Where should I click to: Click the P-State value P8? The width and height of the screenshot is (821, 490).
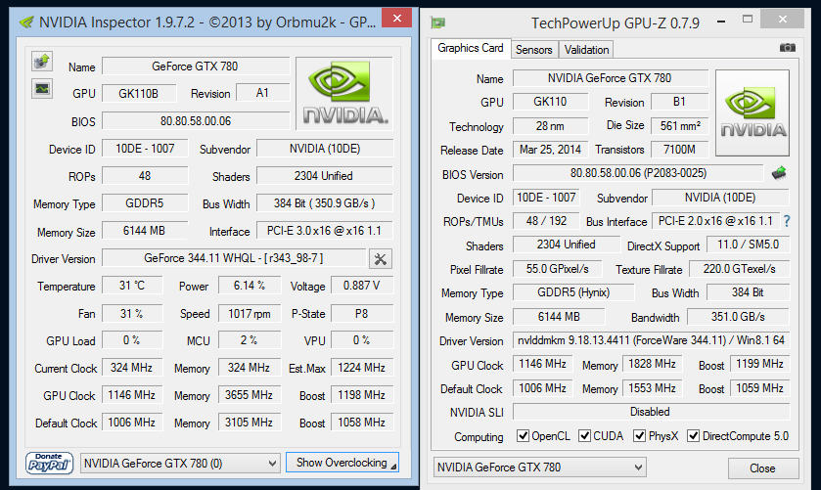point(362,314)
